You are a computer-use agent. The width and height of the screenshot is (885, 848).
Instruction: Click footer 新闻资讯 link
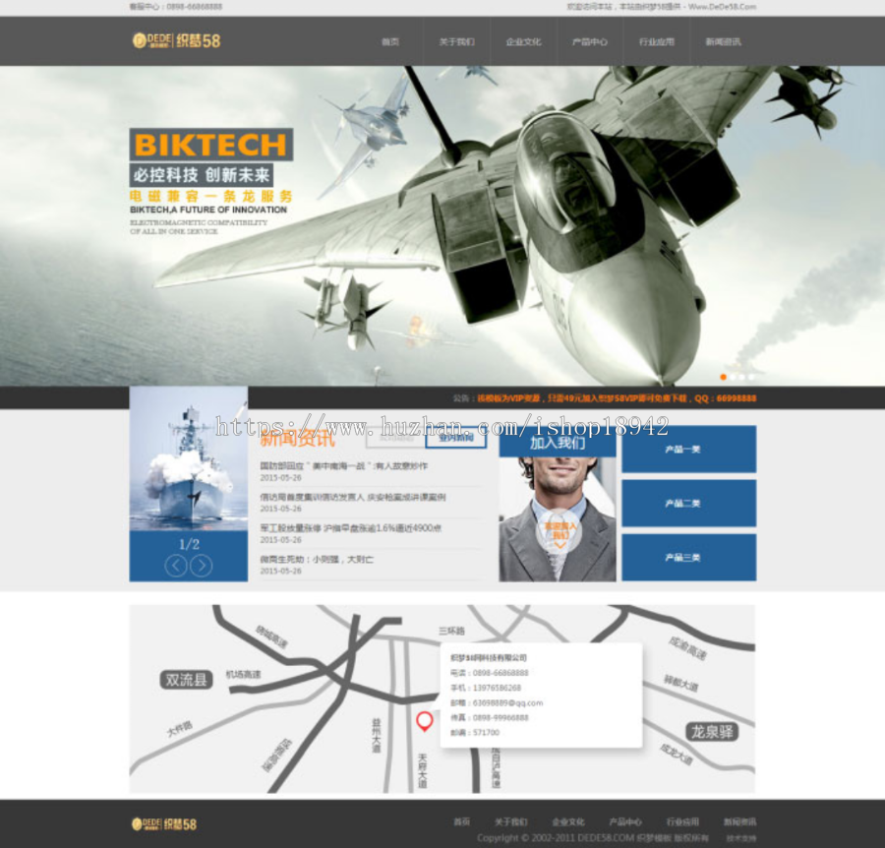tap(739, 821)
